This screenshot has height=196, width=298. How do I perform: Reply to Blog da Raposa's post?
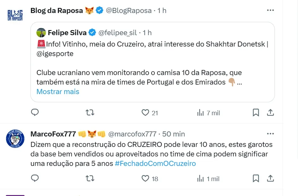(x=35, y=112)
